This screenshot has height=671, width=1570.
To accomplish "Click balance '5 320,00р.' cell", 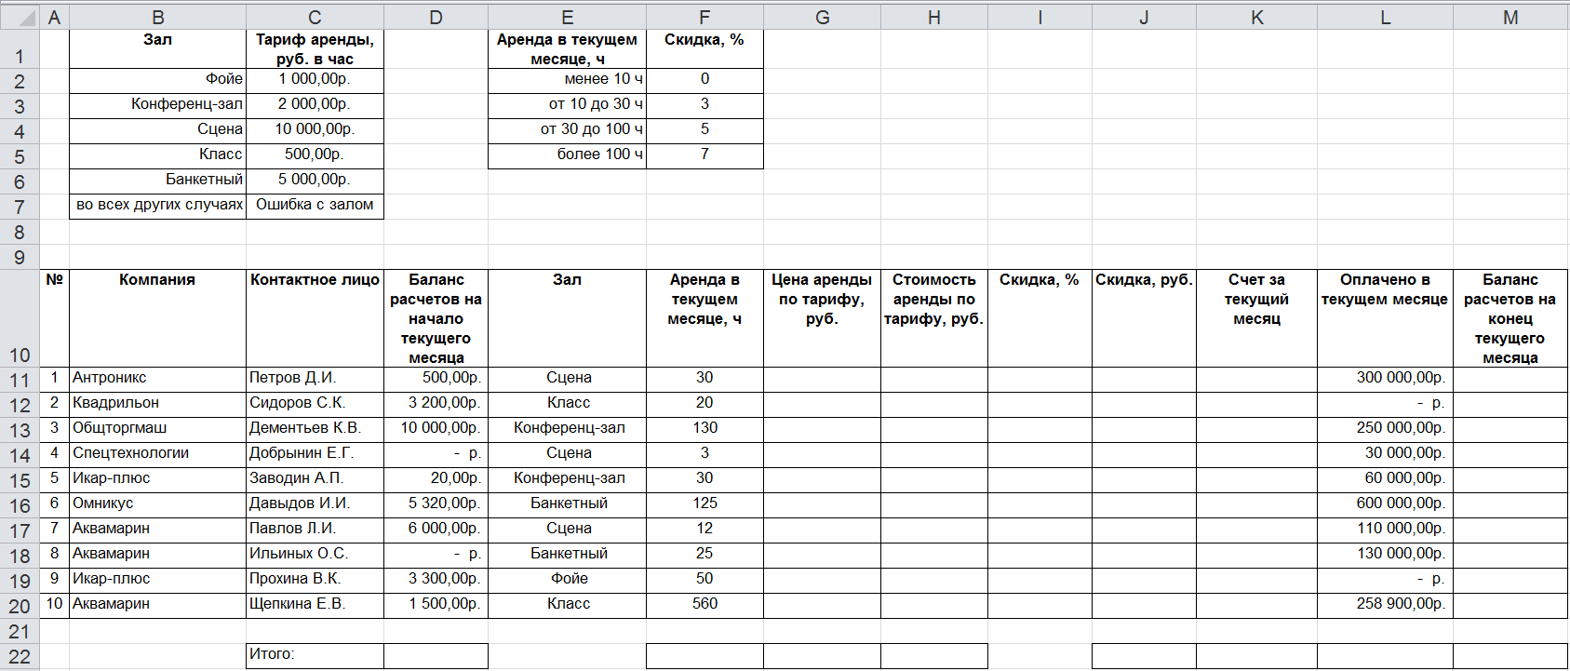I will pyautogui.click(x=436, y=504).
